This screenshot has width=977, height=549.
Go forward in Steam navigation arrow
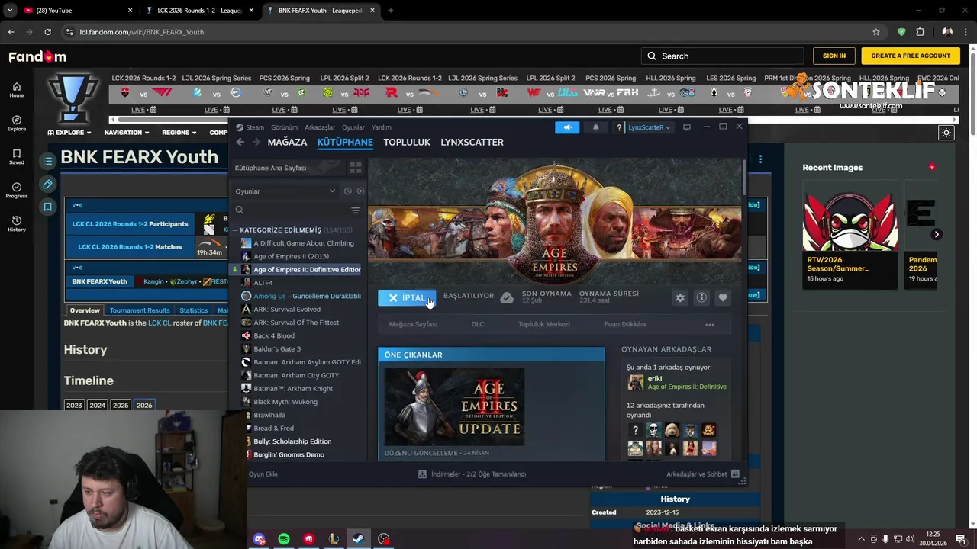click(256, 142)
